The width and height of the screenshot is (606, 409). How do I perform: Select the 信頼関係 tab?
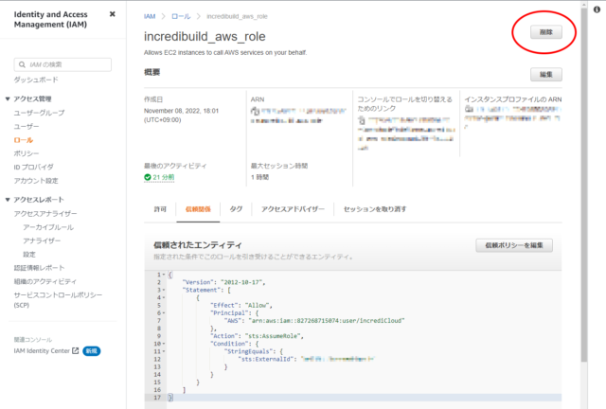tap(198, 209)
